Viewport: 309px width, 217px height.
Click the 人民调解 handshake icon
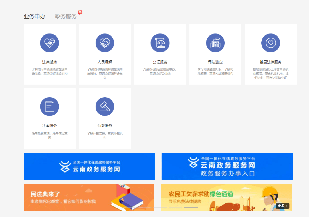pyautogui.click(x=105, y=43)
